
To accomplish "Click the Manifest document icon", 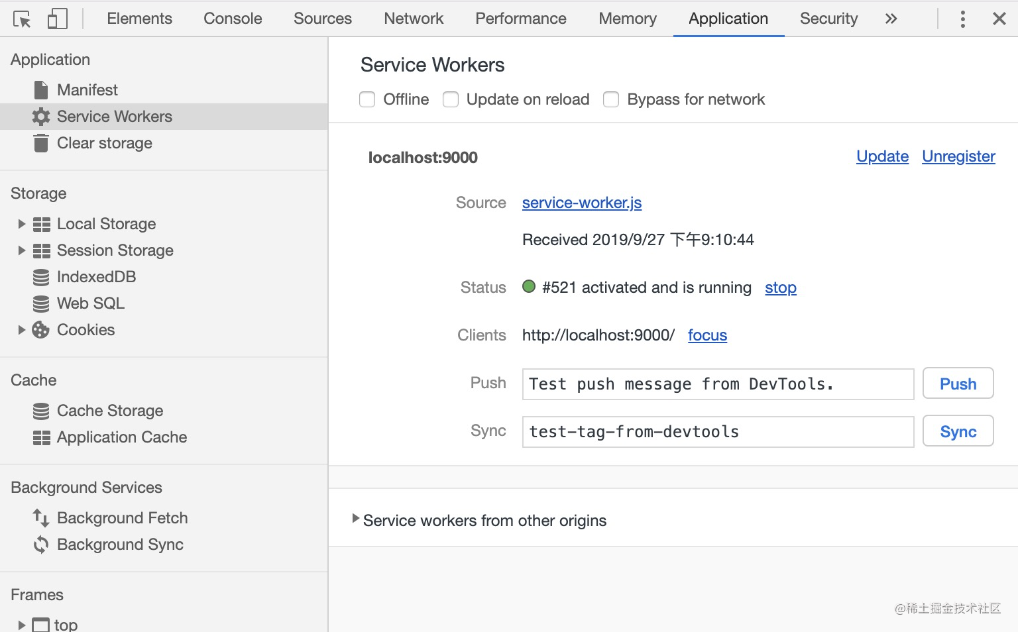I will point(40,89).
